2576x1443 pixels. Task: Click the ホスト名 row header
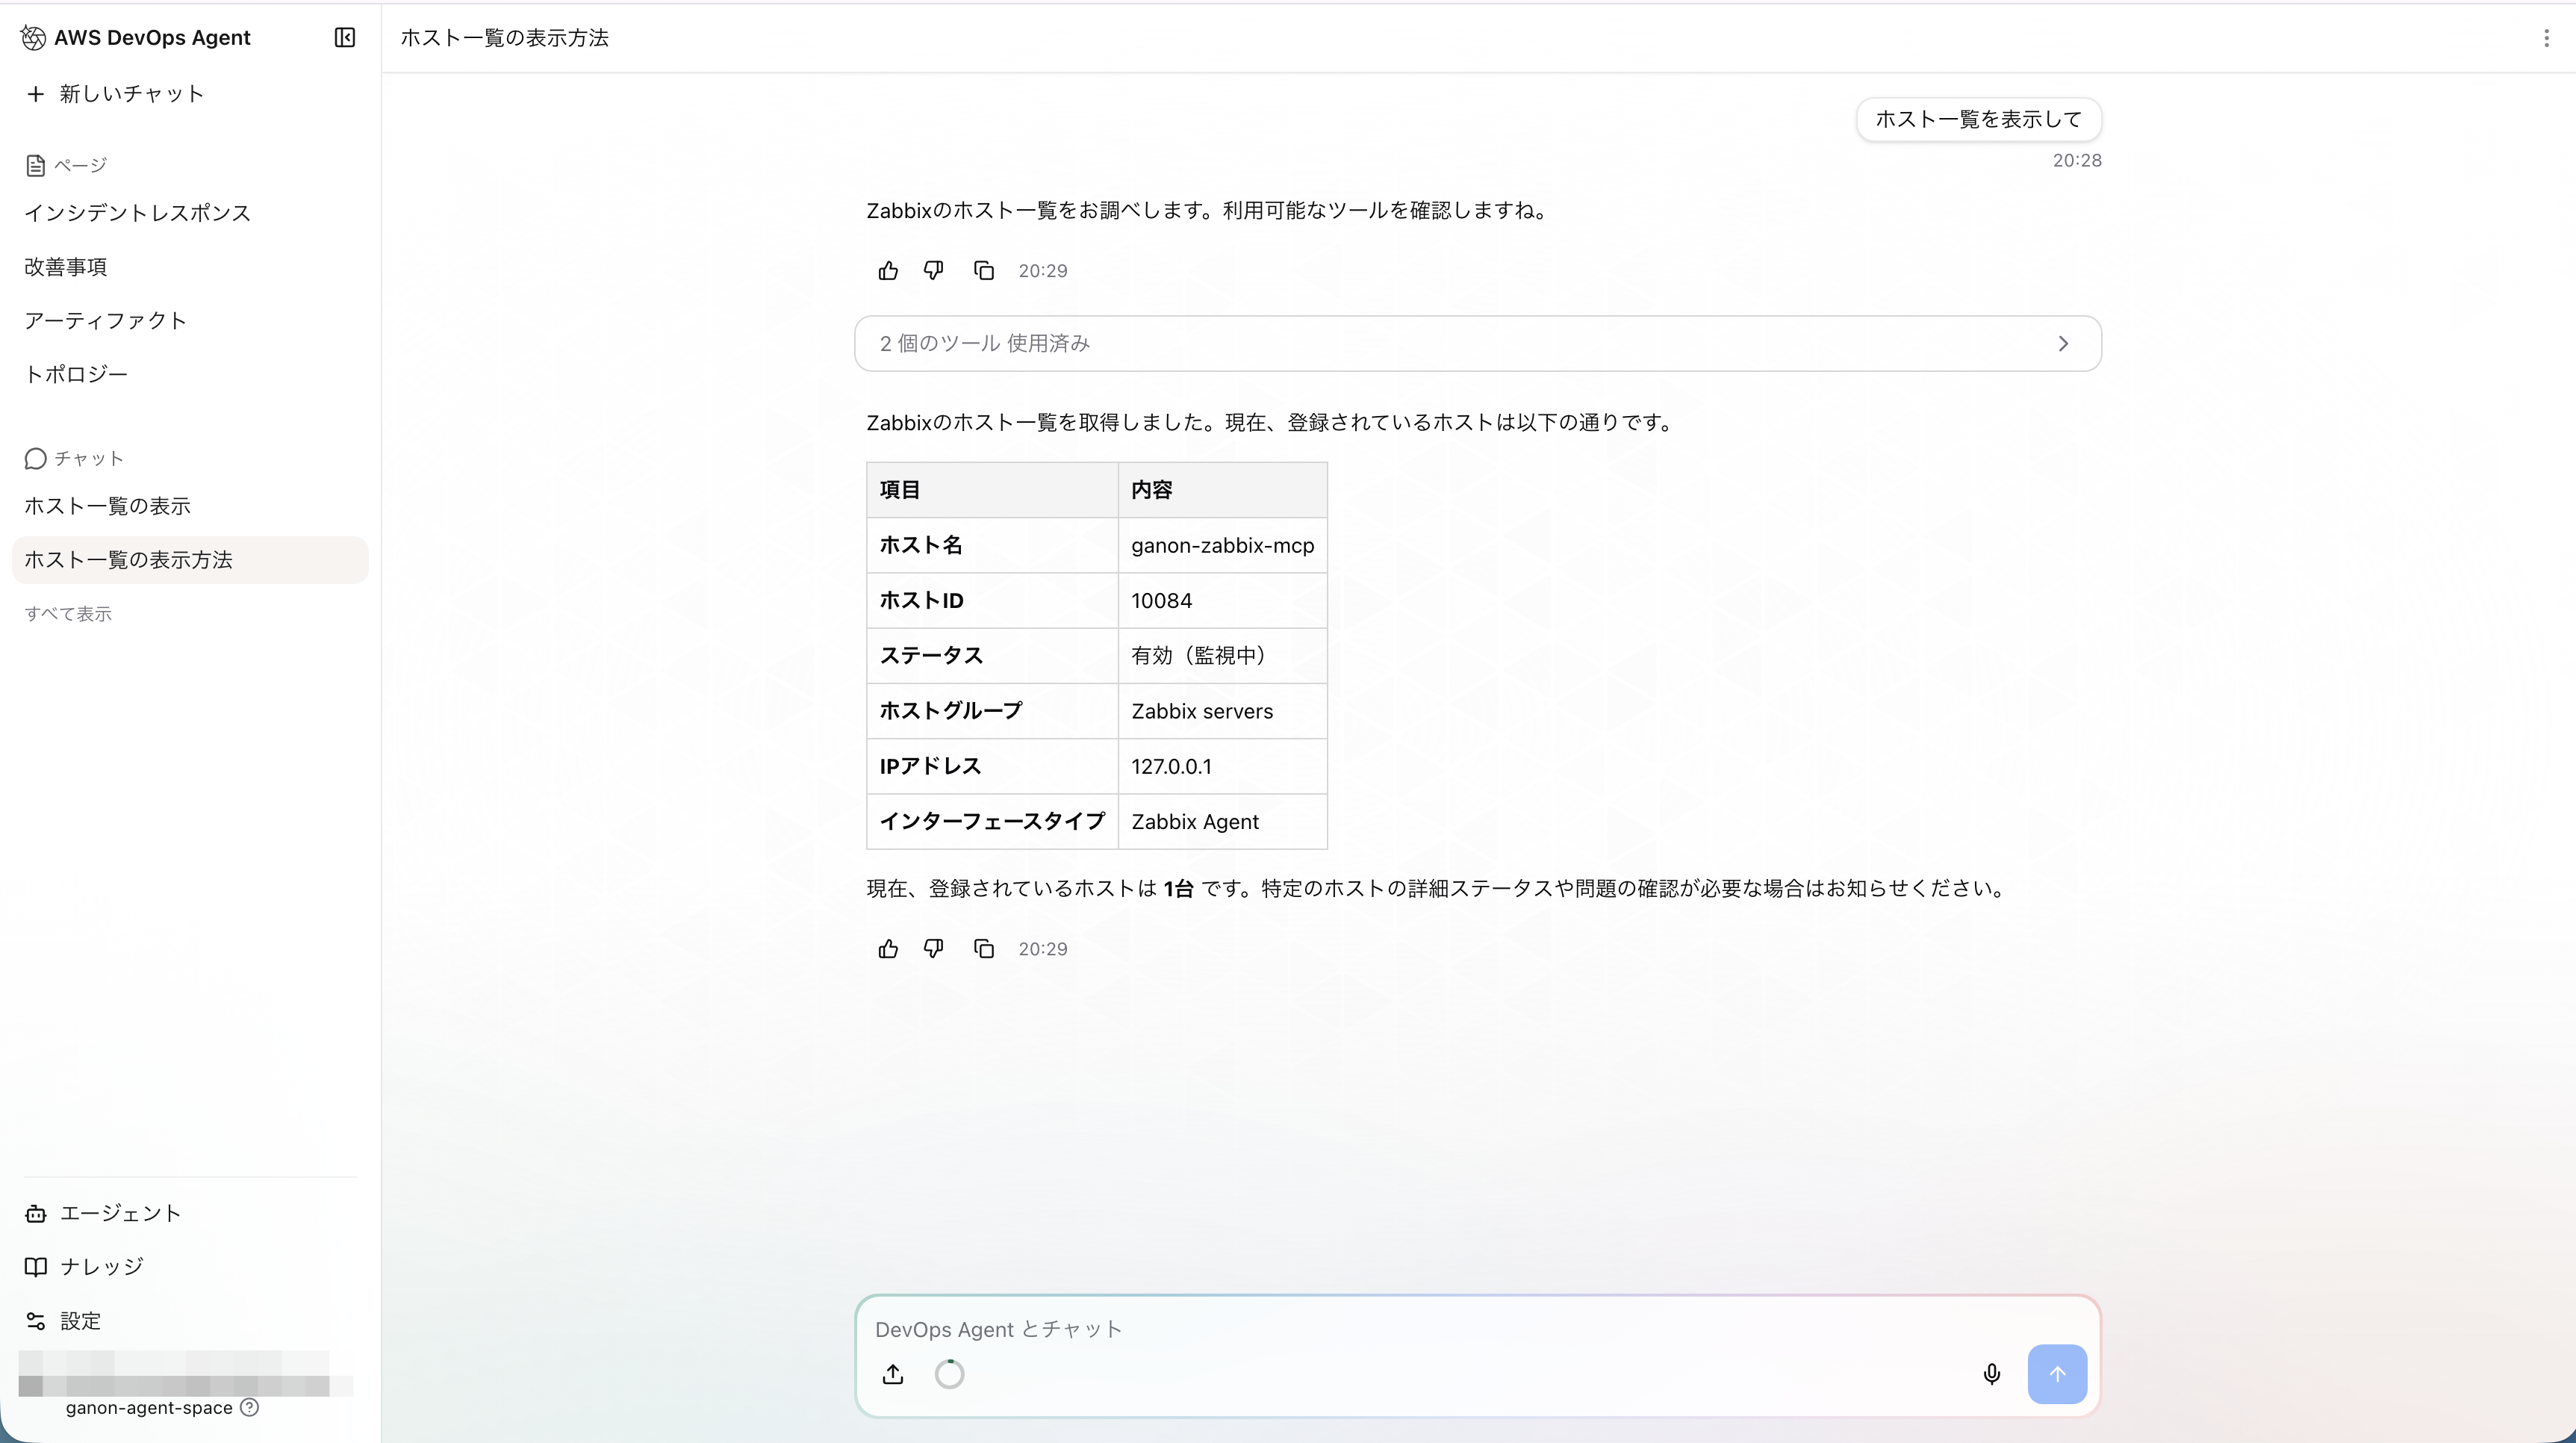[x=992, y=546]
